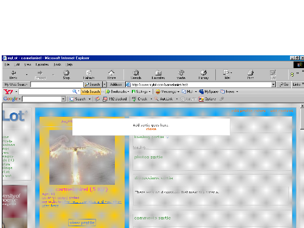Click the view profile button
The height and width of the screenshot is (228, 304).
click(x=82, y=223)
